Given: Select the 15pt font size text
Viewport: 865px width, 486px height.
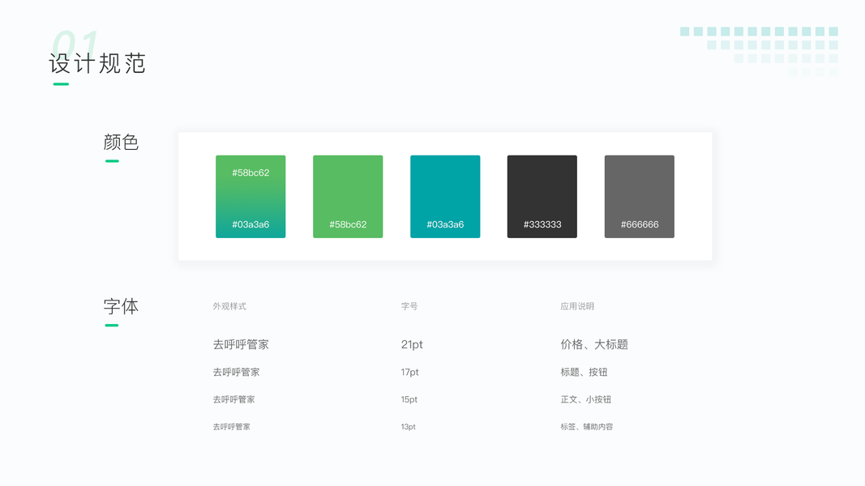Looking at the screenshot, I should [x=409, y=399].
